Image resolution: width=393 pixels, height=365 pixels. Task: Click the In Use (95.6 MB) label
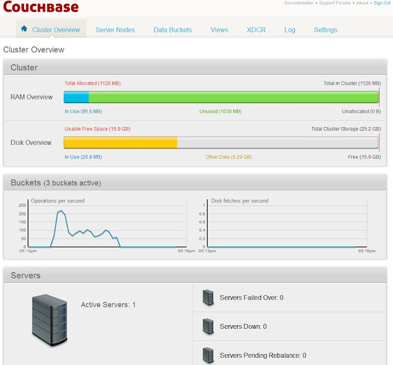(84, 112)
